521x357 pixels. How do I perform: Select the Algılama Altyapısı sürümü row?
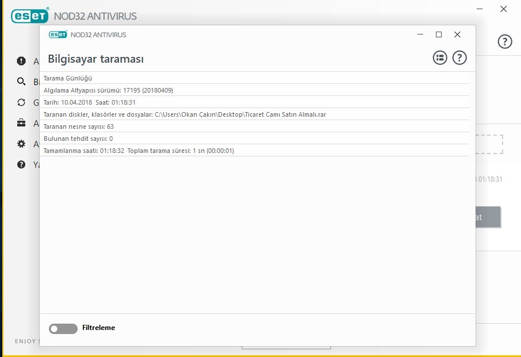254,90
